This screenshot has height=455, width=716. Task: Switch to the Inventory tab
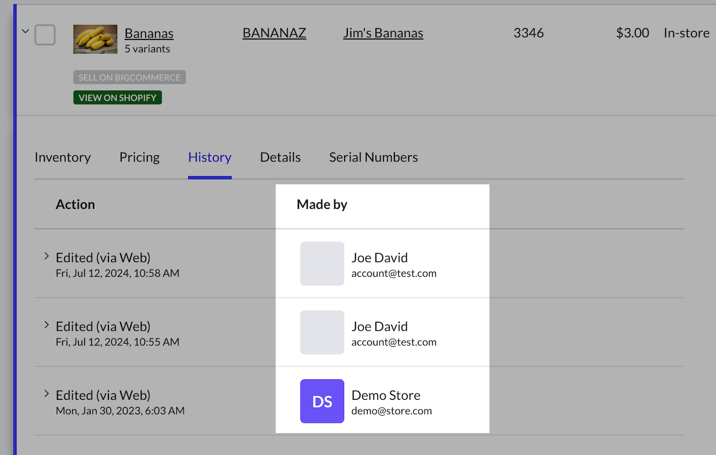62,157
